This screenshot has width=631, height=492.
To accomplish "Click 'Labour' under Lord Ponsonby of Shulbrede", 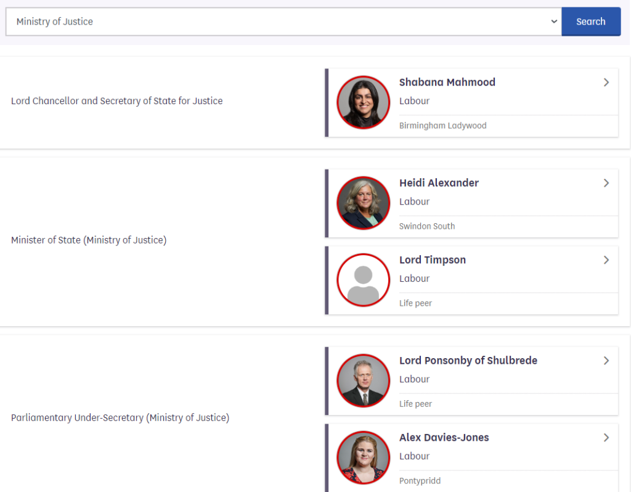I will [x=414, y=379].
